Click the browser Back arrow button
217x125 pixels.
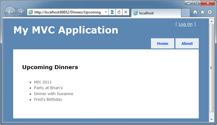(x=10, y=12)
